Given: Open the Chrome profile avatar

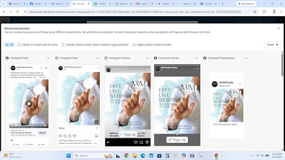Looking at the screenshot, I should [x=274, y=12].
